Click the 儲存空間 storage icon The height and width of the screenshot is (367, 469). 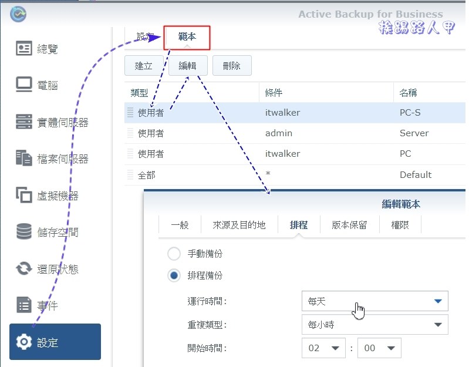(24, 231)
